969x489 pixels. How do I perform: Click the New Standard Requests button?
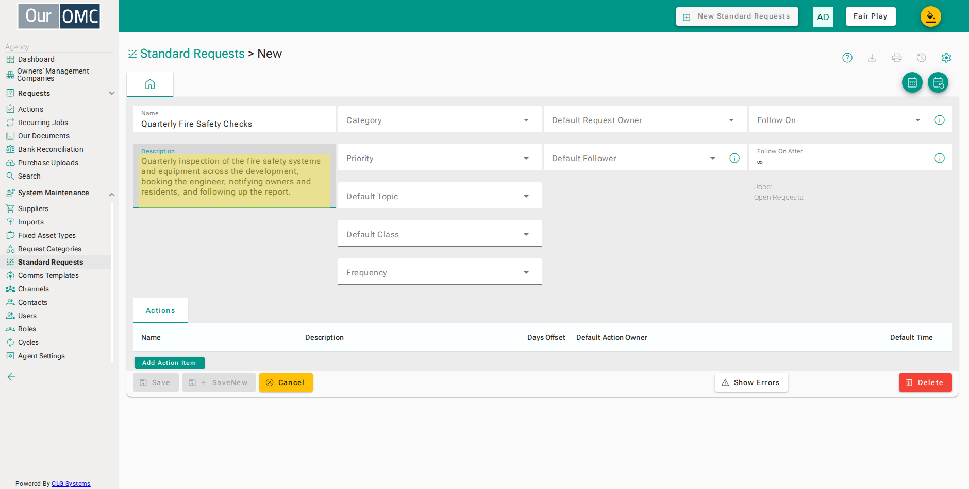737,16
